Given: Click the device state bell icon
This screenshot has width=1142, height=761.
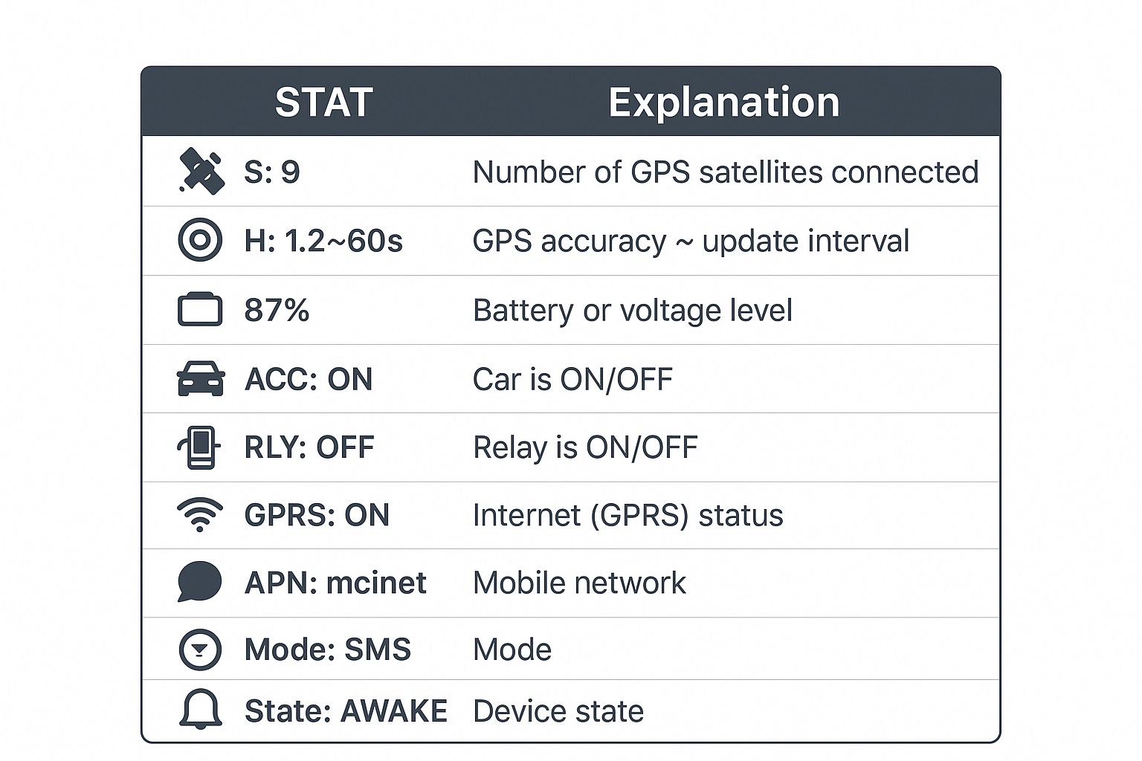Looking at the screenshot, I should (x=201, y=709).
